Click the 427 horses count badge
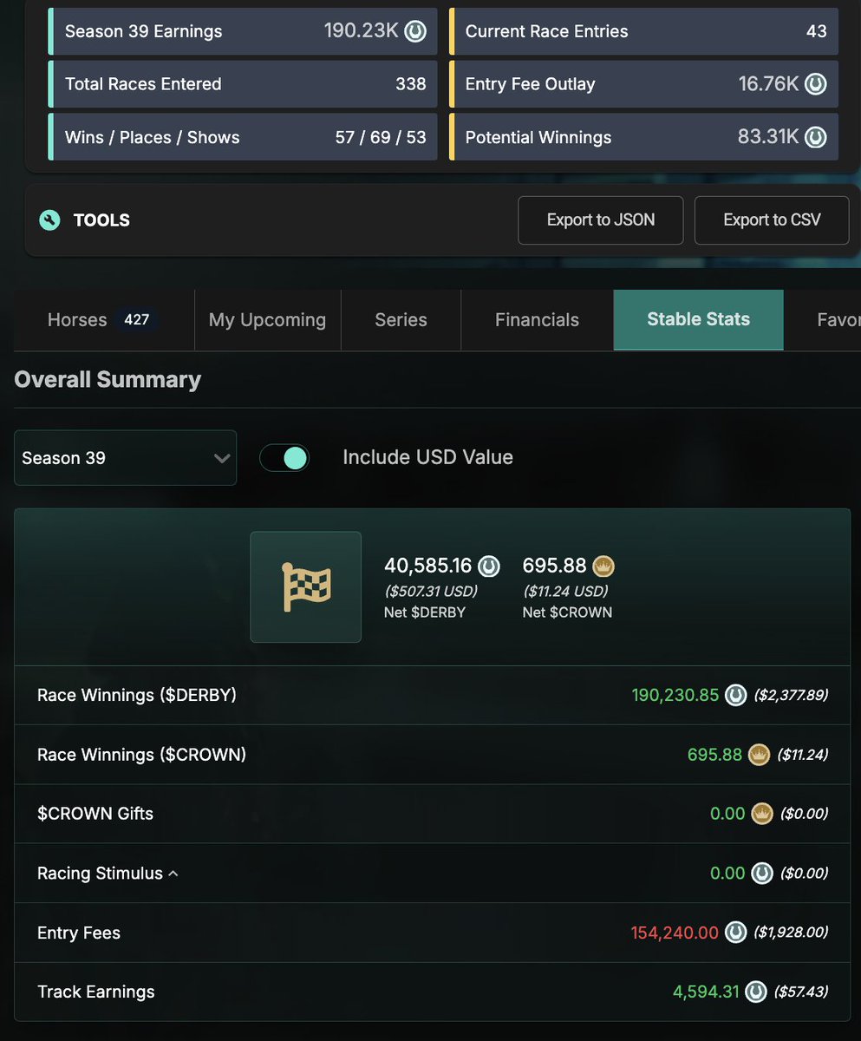The width and height of the screenshot is (861, 1041). pos(137,319)
